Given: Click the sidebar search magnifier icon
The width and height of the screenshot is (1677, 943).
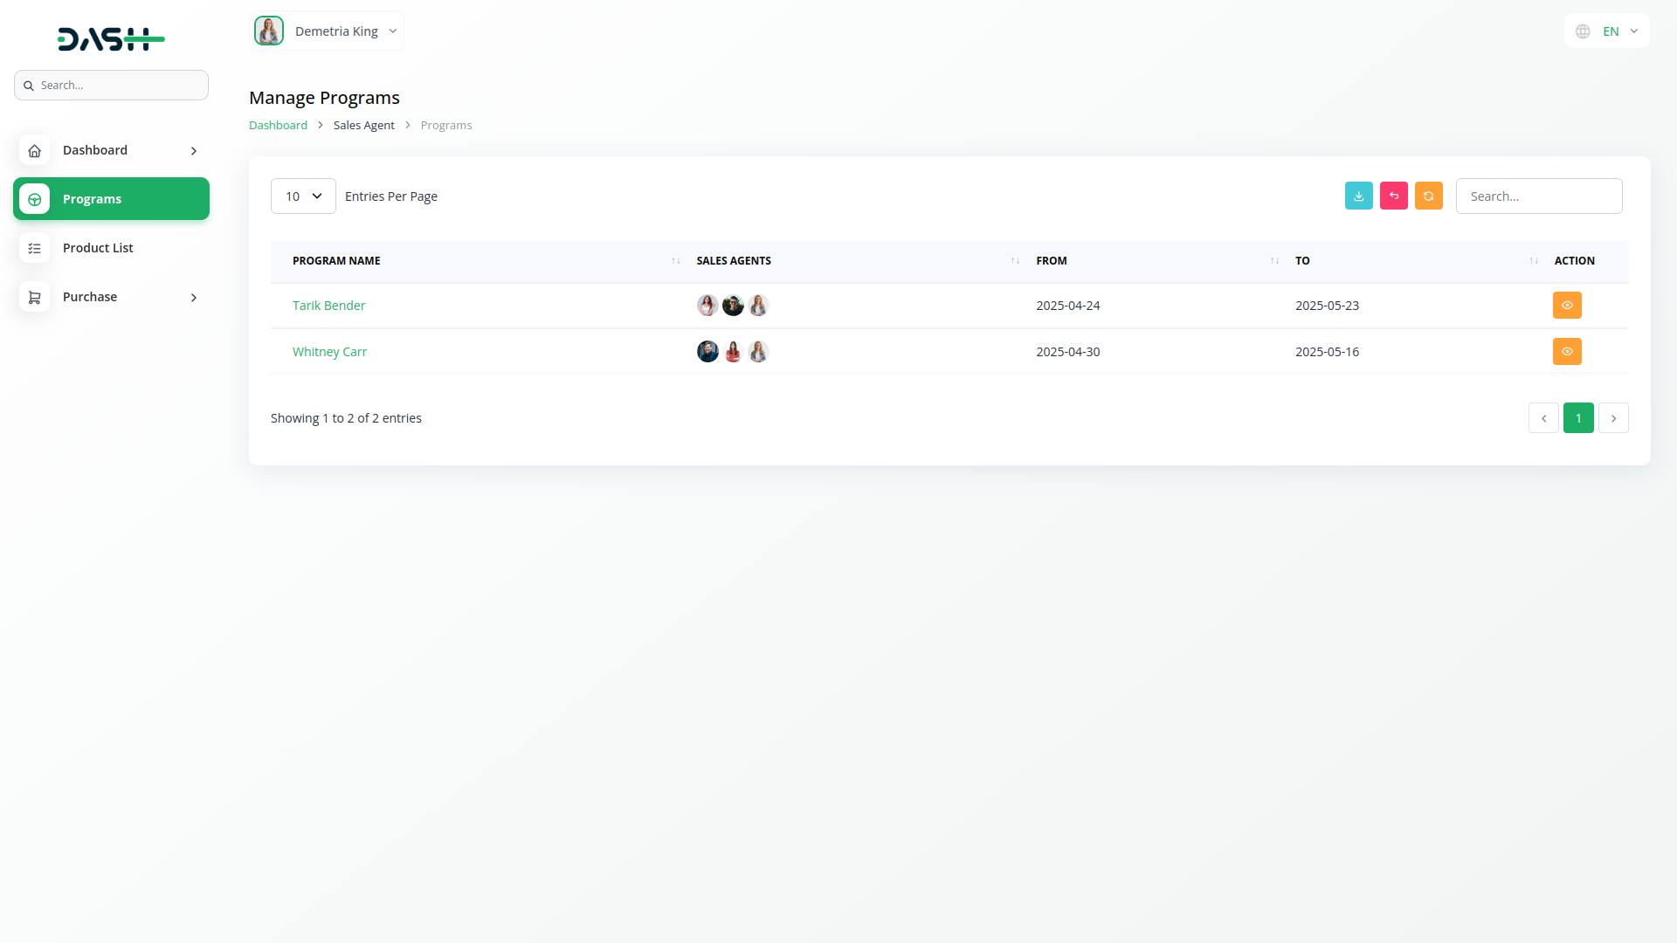Looking at the screenshot, I should click(x=29, y=86).
